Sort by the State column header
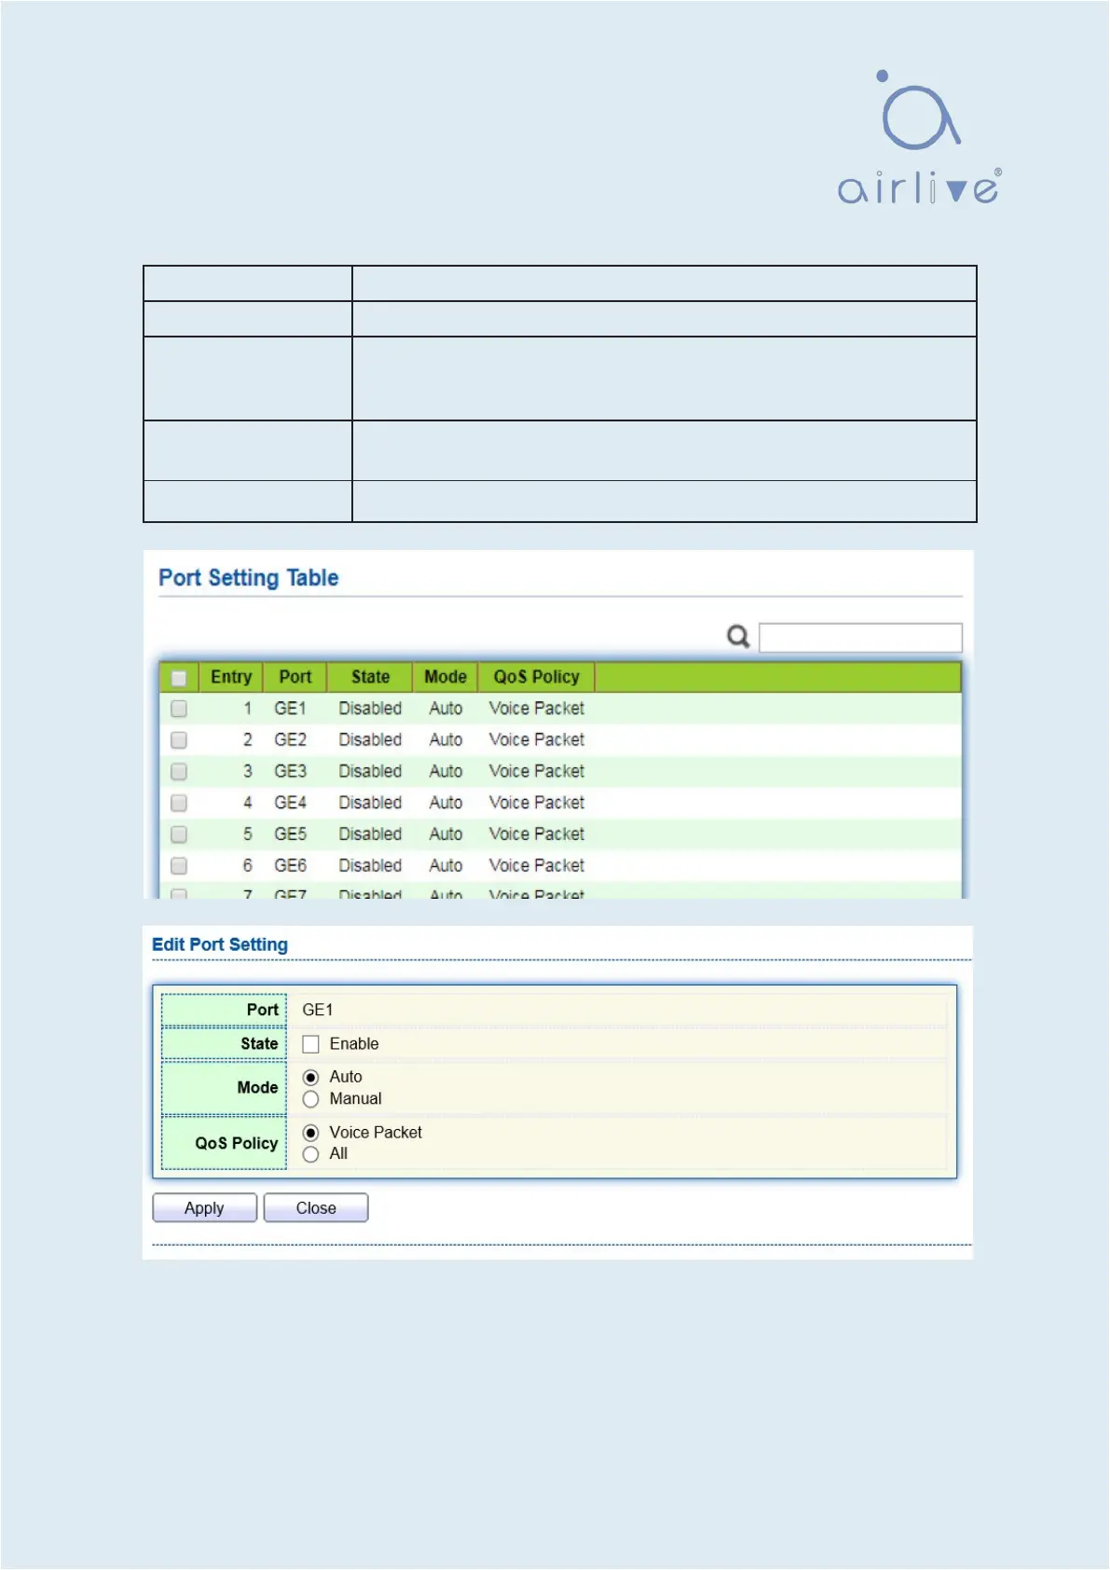Screen dimensions: 1110x1570 point(370,677)
